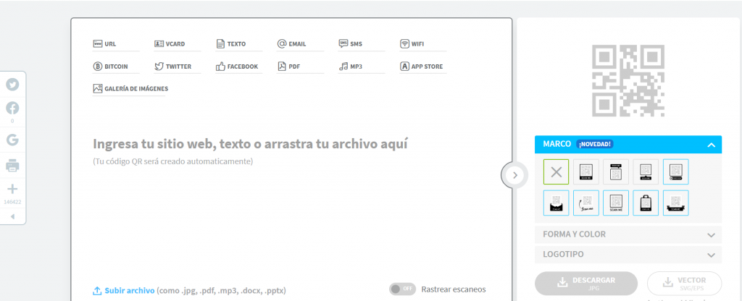
Task: Select the BITCOIN QR type
Action: [110, 67]
